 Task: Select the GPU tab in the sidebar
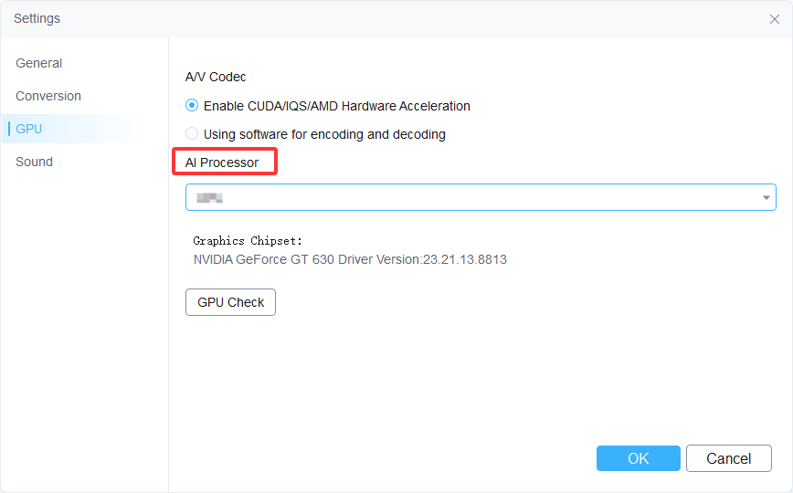tap(29, 129)
